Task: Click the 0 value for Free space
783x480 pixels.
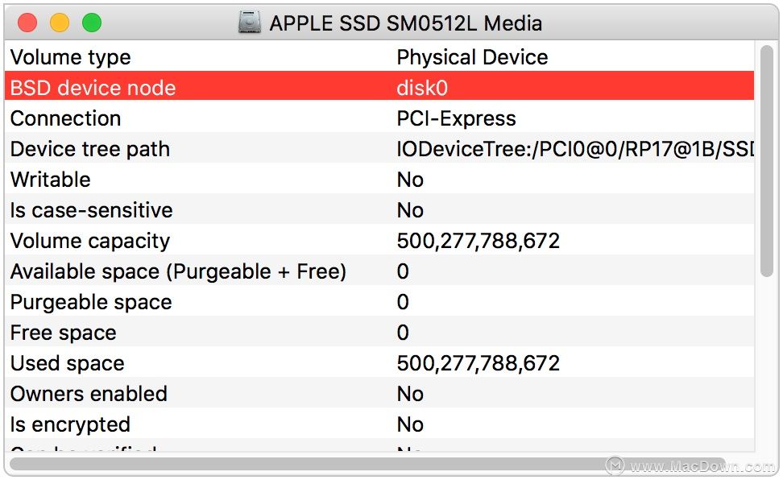Action: [x=403, y=333]
